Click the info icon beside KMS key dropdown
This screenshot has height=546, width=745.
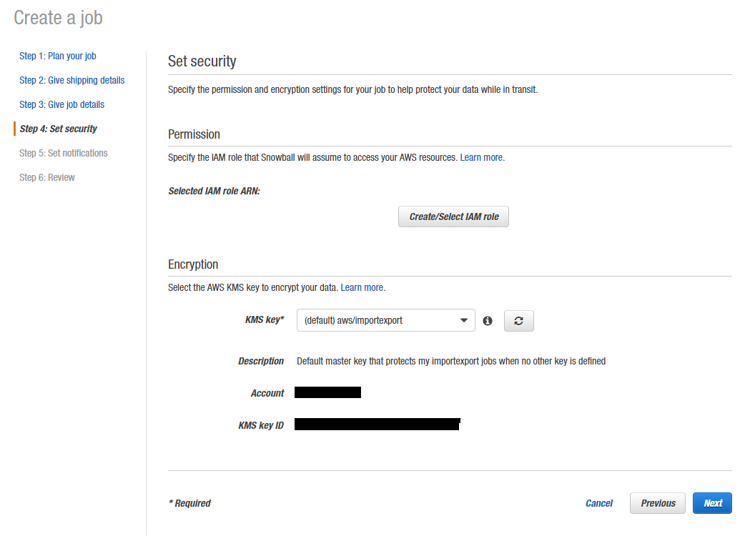[488, 321]
